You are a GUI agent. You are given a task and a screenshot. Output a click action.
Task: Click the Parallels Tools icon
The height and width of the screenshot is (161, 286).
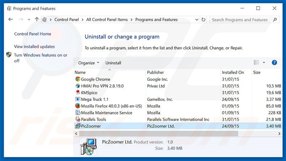pyautogui.click(x=78, y=119)
